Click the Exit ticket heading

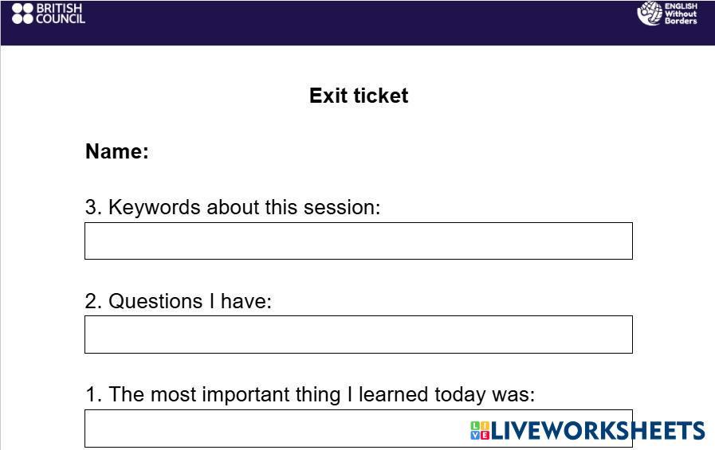click(359, 96)
